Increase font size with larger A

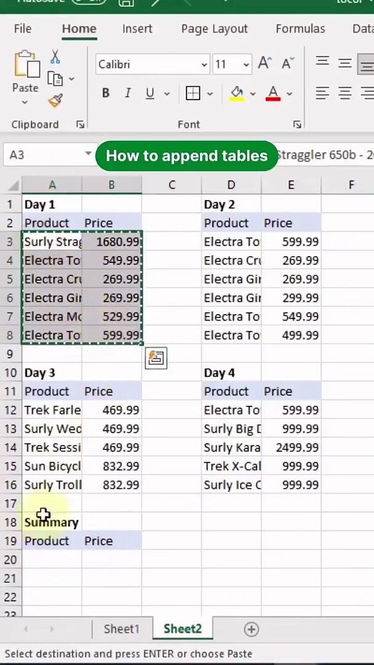[x=265, y=63]
